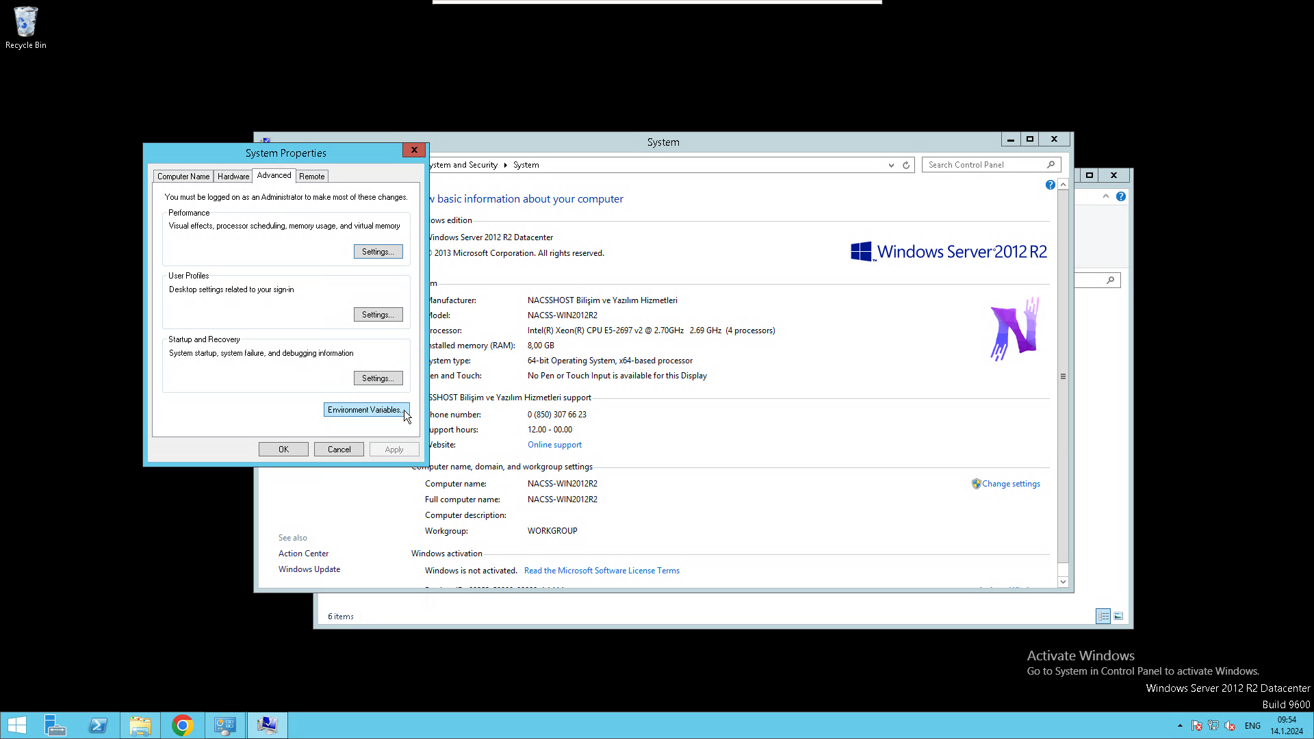Select the Full computer name value NACSS-WIN2012R2
Screen dimensions: 1314x739
click(x=563, y=500)
